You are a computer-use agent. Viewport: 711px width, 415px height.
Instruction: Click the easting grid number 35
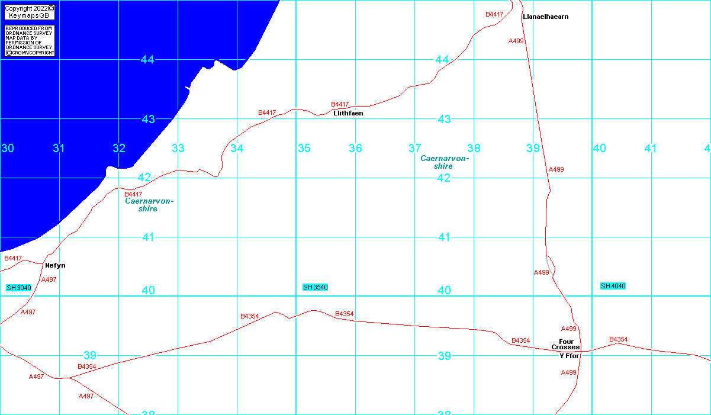pyautogui.click(x=304, y=148)
